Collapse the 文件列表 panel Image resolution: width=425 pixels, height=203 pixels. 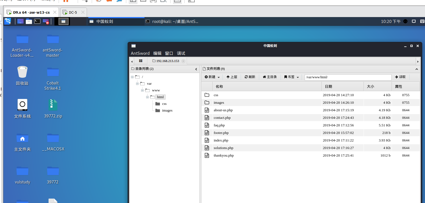click(417, 69)
